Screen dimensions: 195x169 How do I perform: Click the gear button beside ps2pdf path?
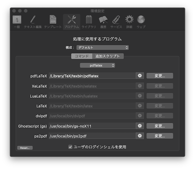(x=140, y=136)
